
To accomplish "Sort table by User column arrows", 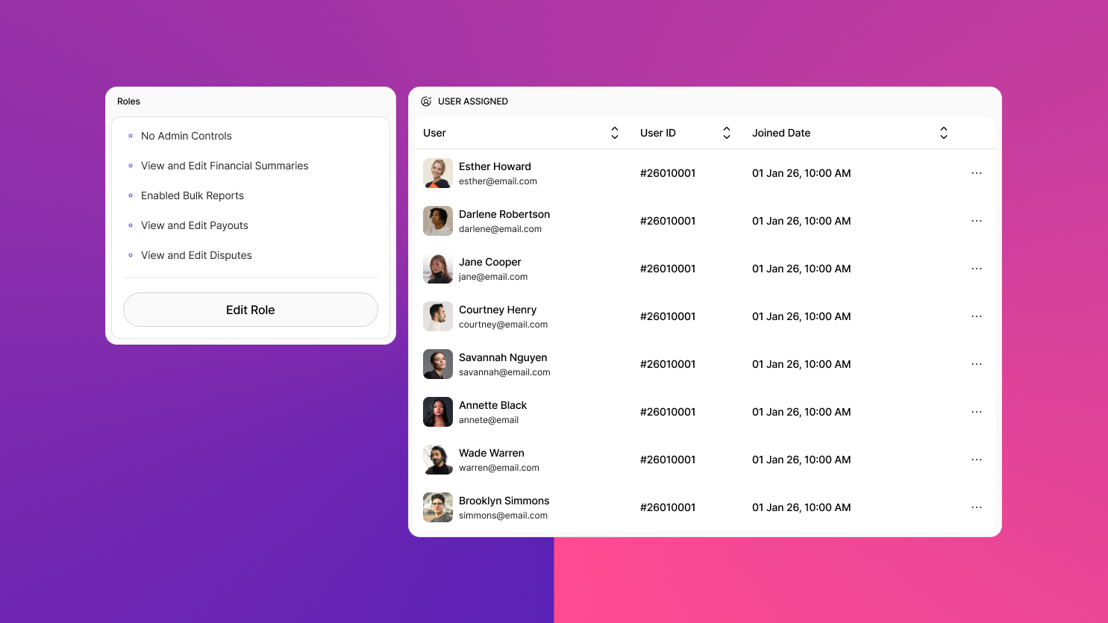I will [x=615, y=133].
